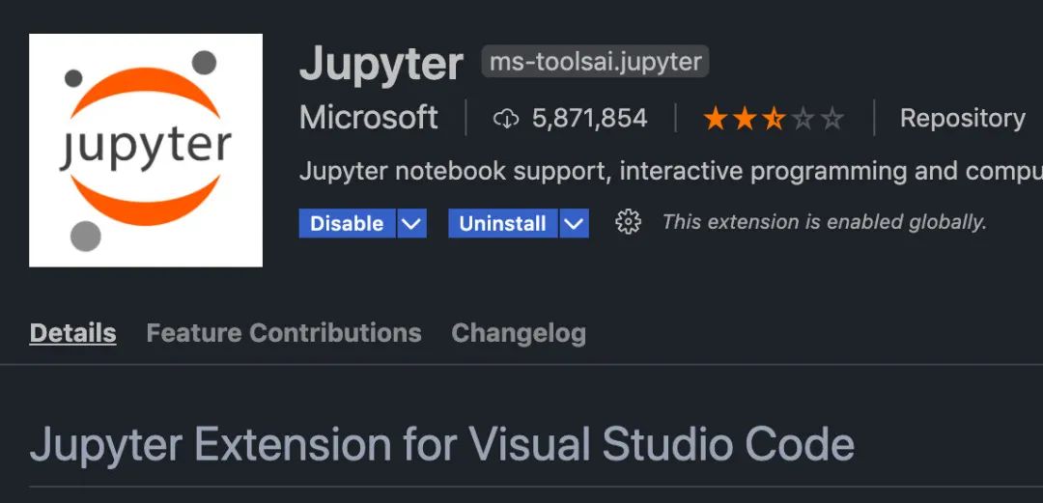Click the download count cloud icon
The height and width of the screenshot is (503, 1043).
click(506, 119)
